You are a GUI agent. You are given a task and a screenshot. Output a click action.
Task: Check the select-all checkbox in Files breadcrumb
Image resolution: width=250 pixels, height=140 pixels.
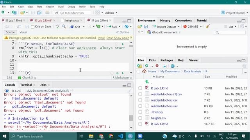139,72
